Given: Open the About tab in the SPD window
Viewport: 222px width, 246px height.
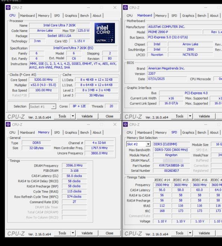Looking at the screenshot, I should click(x=214, y=133).
